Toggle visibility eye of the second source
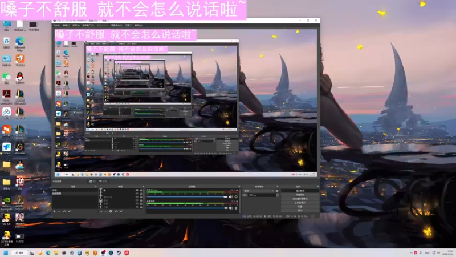456x257 pixels. (137, 194)
